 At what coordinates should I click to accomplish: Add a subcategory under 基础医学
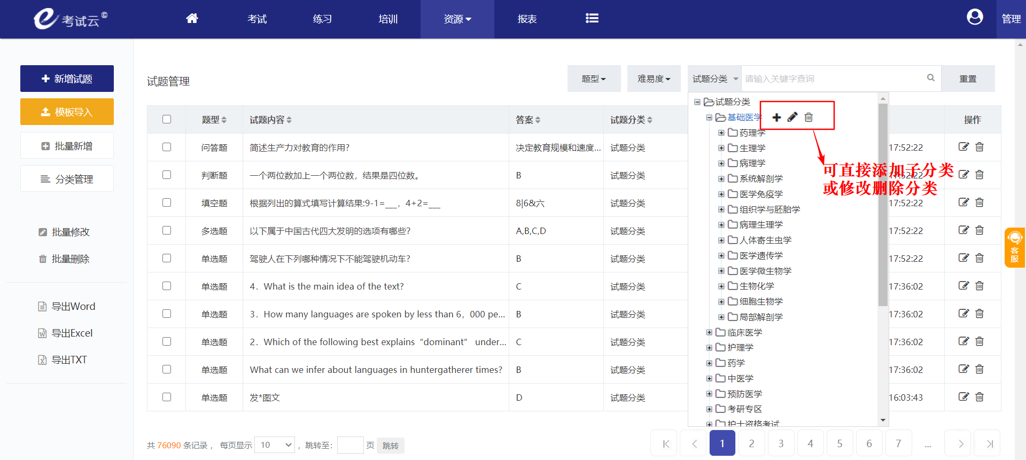(x=776, y=117)
